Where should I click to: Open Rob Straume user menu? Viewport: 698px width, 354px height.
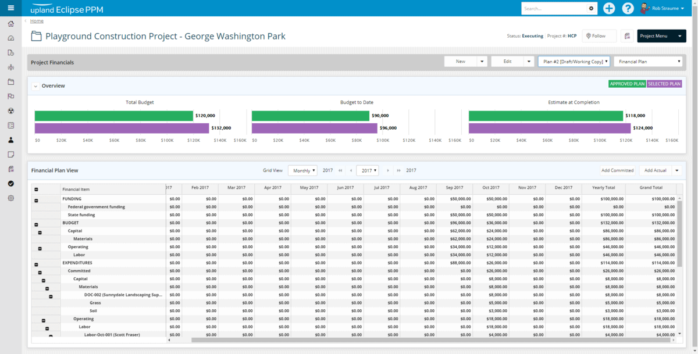tap(663, 8)
